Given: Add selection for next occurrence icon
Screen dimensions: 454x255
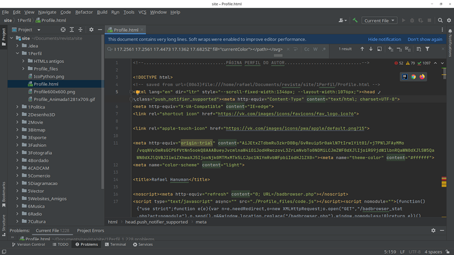Looking at the screenshot, I should (x=391, y=49).
